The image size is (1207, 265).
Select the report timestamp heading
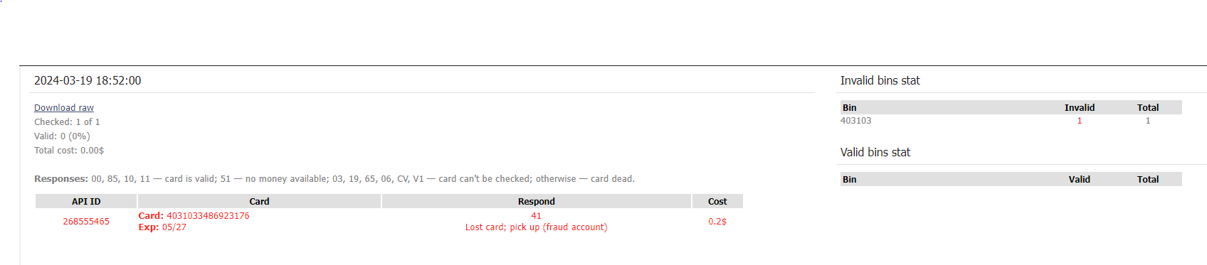tap(88, 81)
